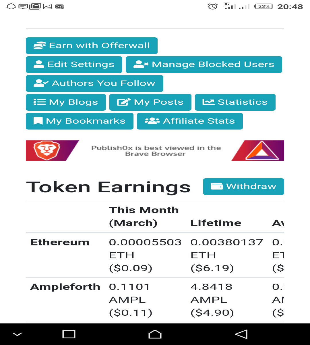Select the Ethereum row label
The width and height of the screenshot is (310, 345).
(60, 242)
